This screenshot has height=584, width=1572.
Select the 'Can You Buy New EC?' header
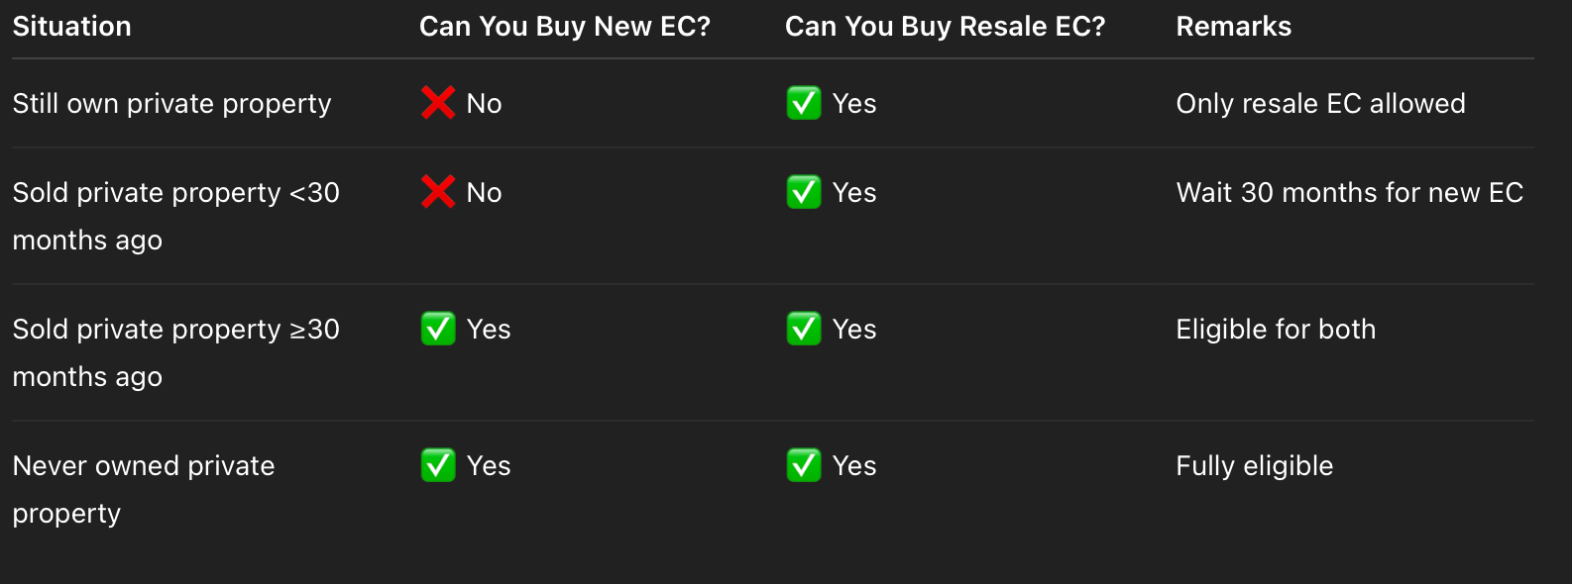(565, 27)
